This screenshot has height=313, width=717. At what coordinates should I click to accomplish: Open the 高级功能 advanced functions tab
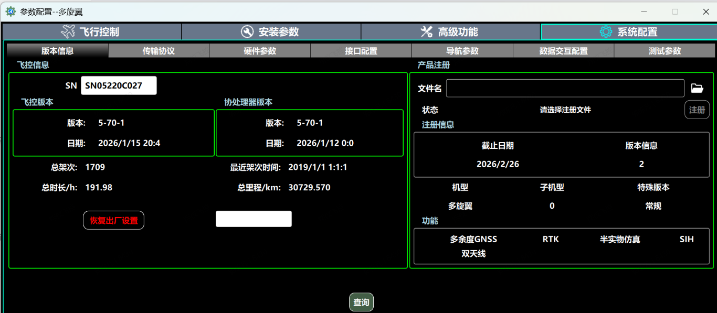click(450, 31)
